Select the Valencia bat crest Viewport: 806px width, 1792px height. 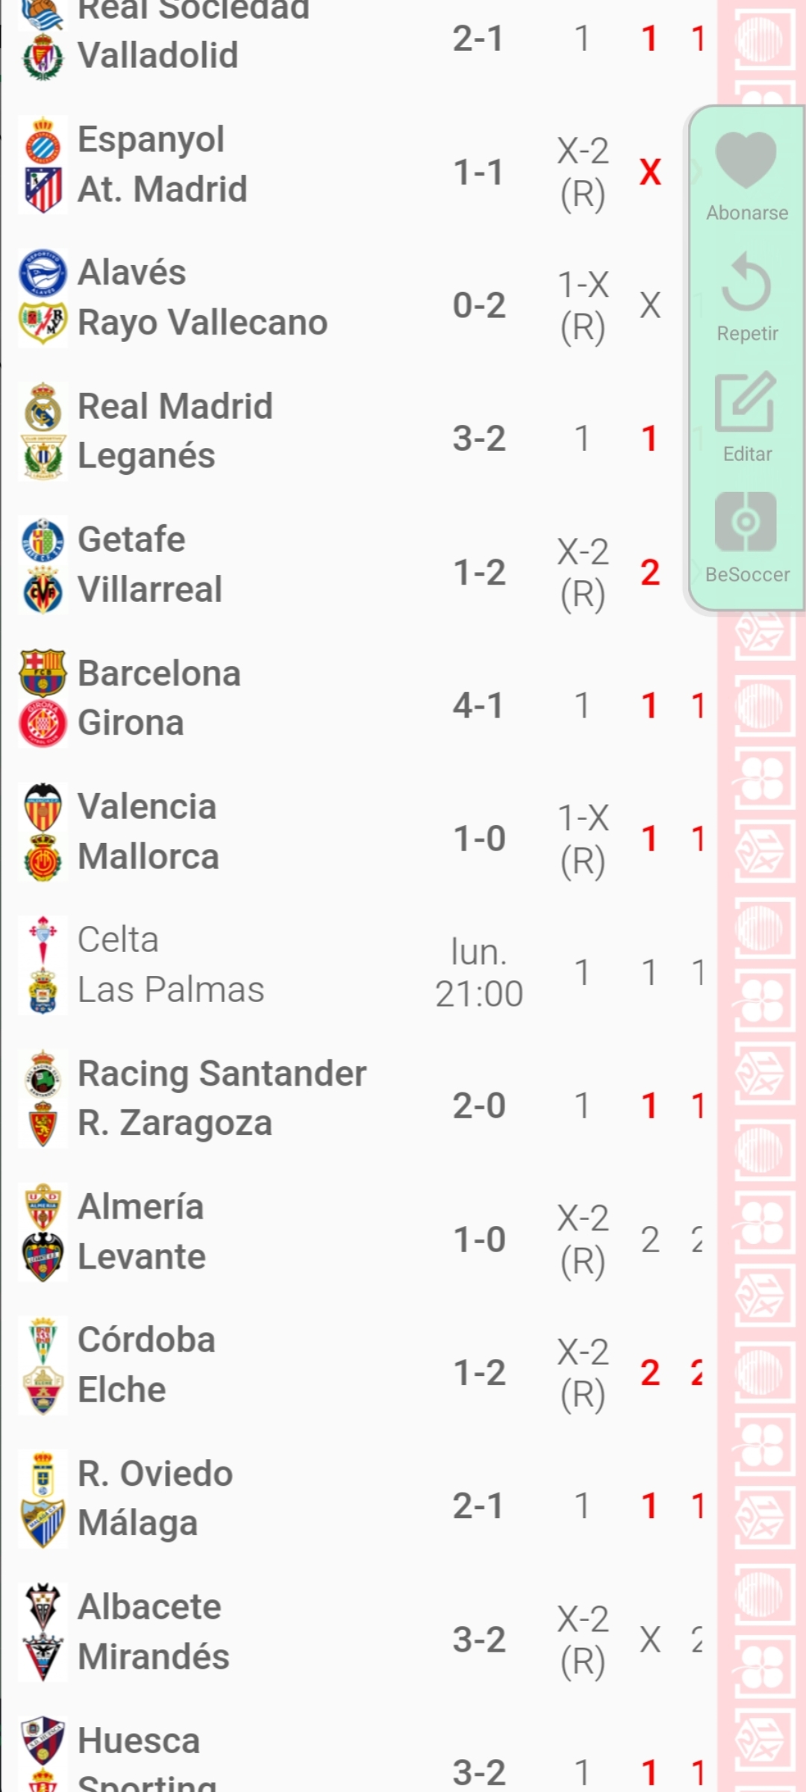pos(43,807)
